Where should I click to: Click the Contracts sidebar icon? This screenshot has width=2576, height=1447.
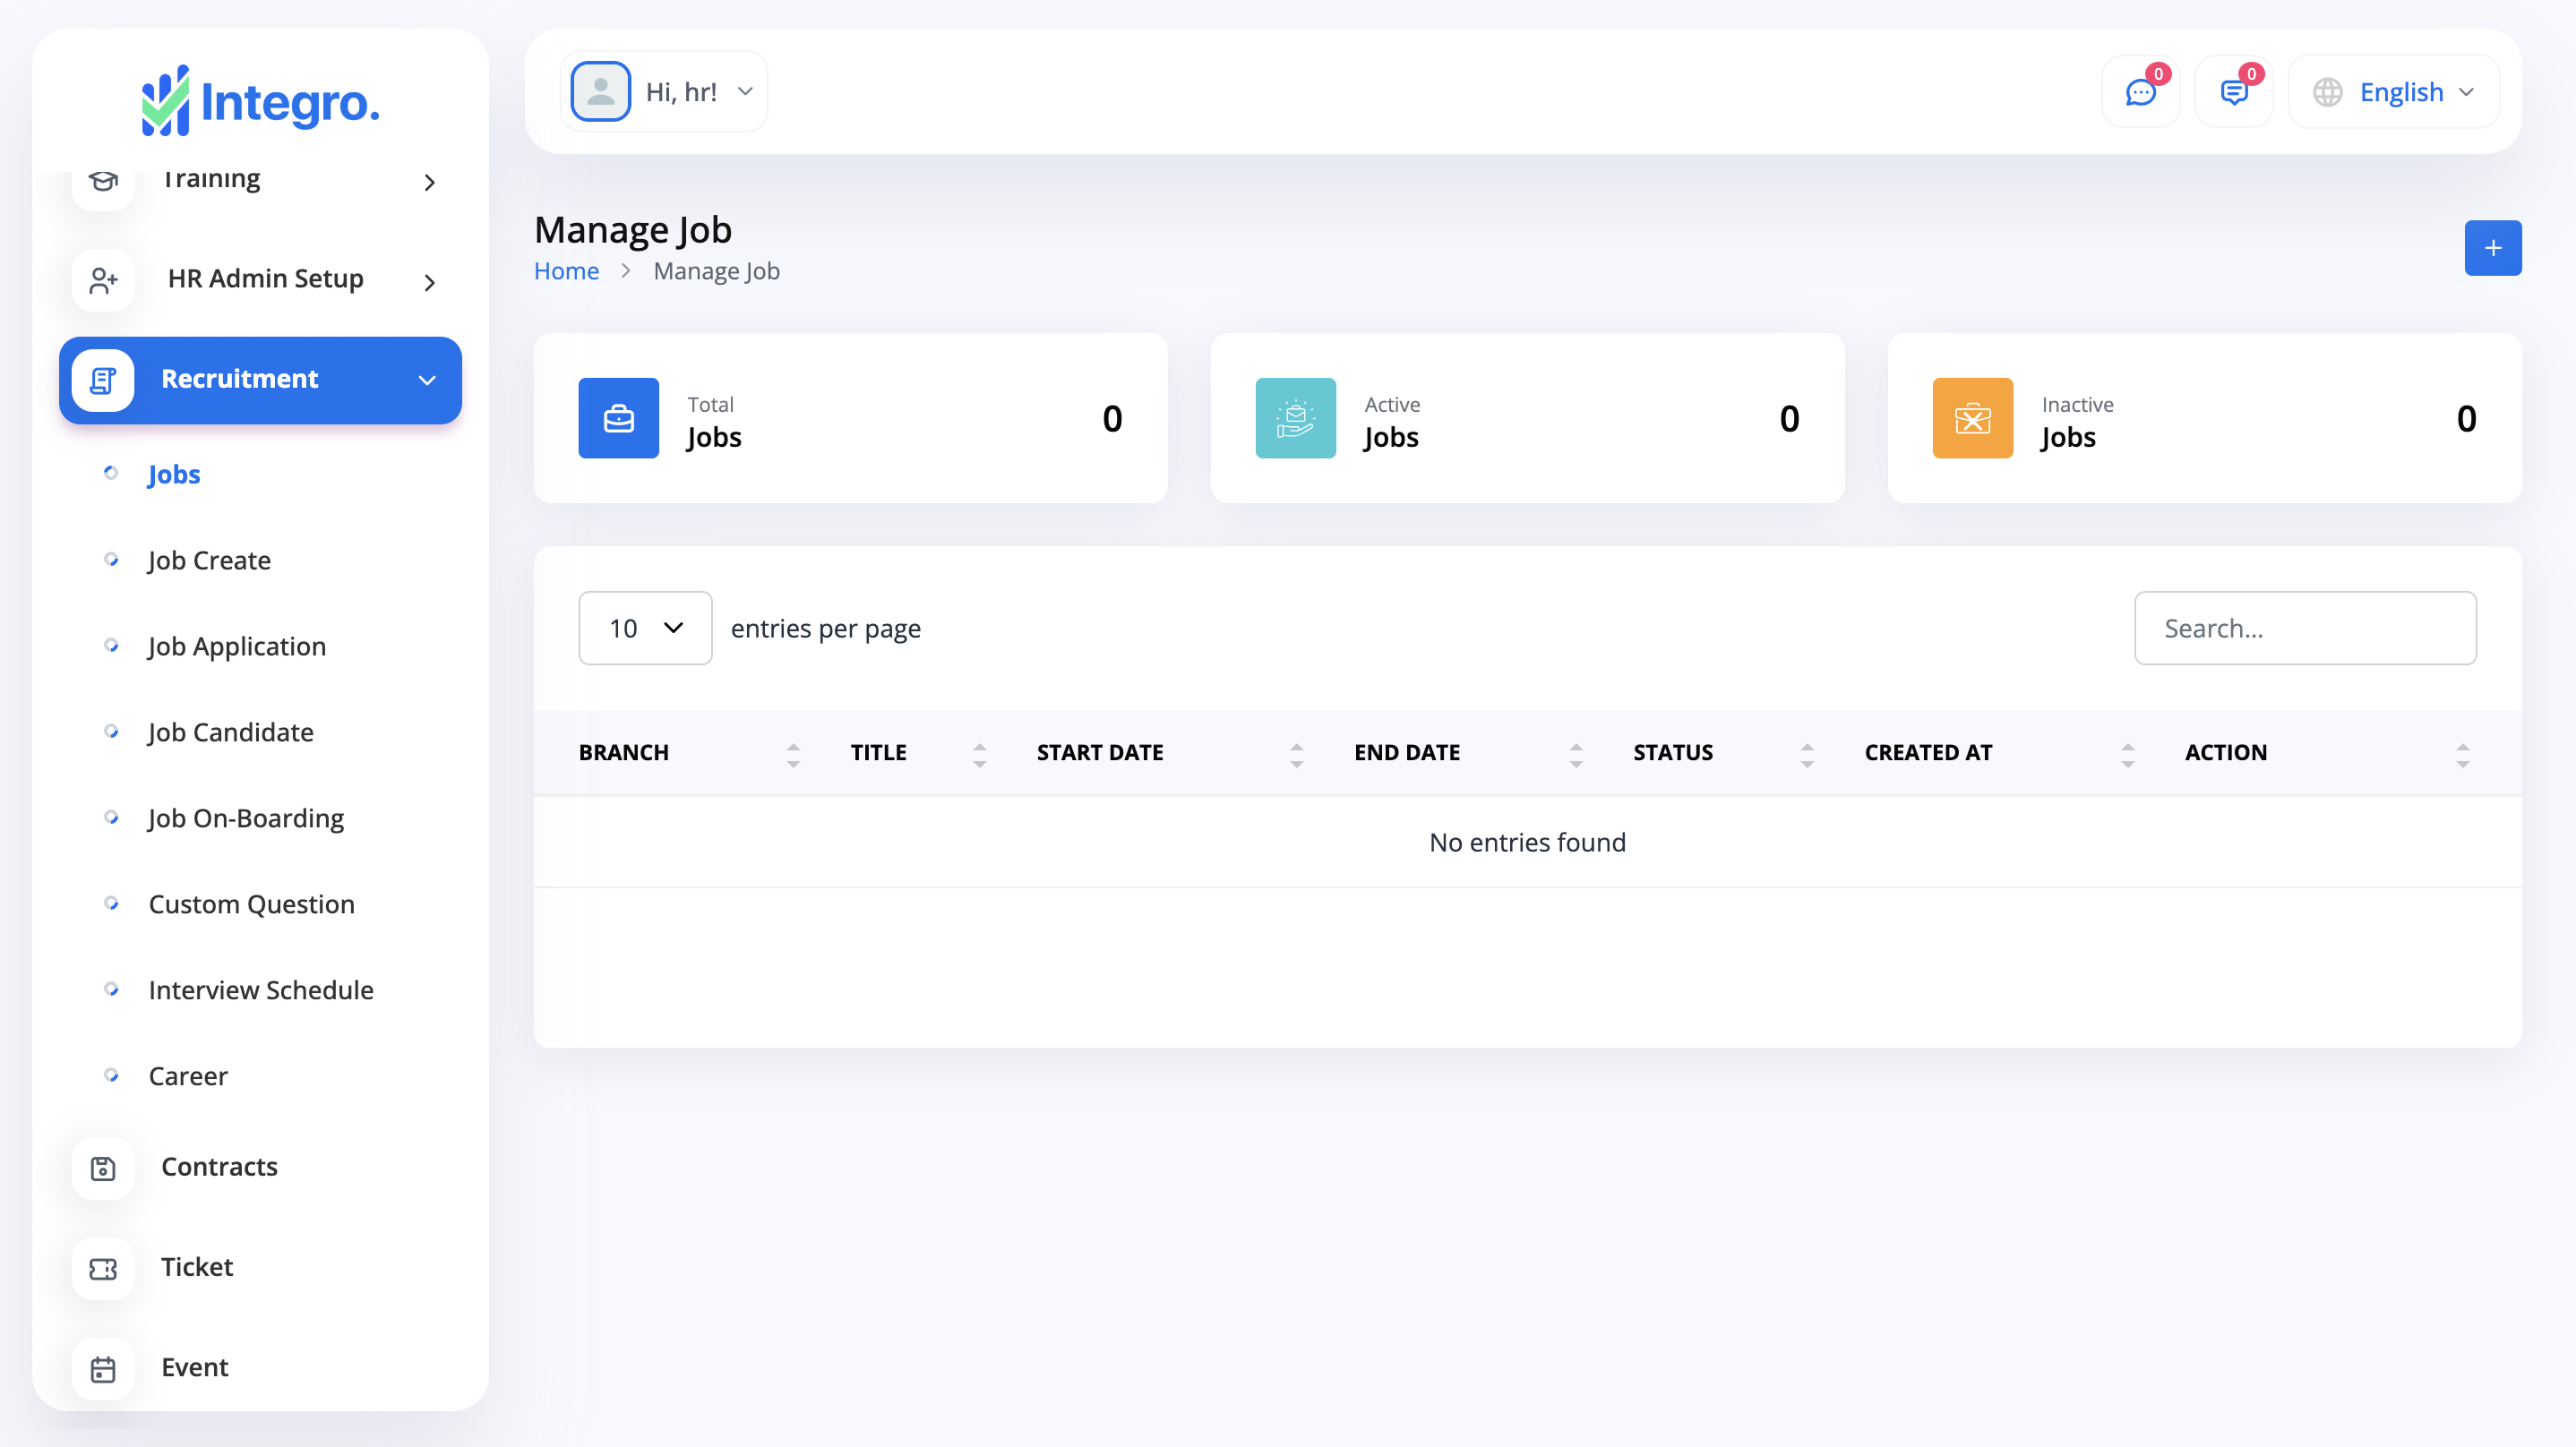(103, 1168)
